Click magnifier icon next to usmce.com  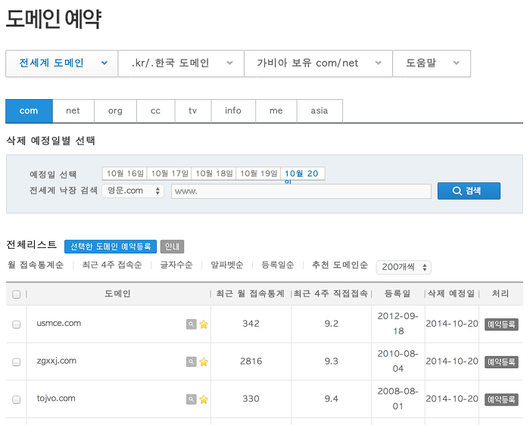(x=191, y=324)
